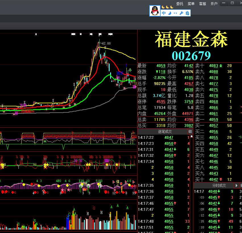Screen dimensions: 242x233
Task: Click the 总买 value 3318
Action: tap(161, 125)
